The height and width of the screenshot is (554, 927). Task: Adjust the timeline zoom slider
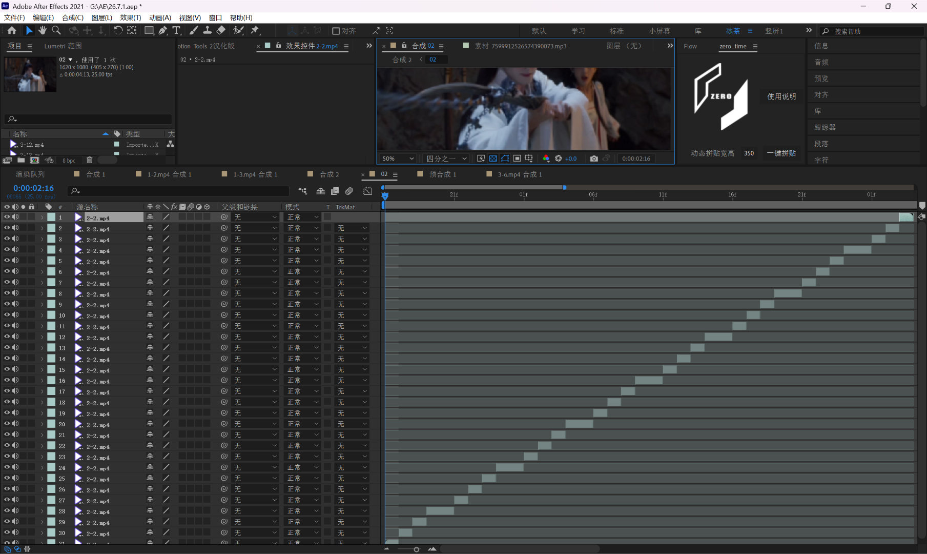pos(416,549)
